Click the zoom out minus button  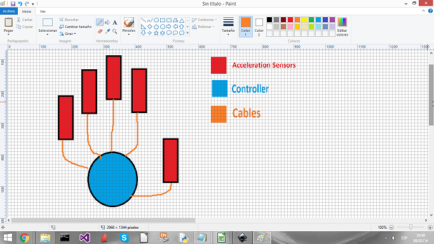click(x=391, y=227)
